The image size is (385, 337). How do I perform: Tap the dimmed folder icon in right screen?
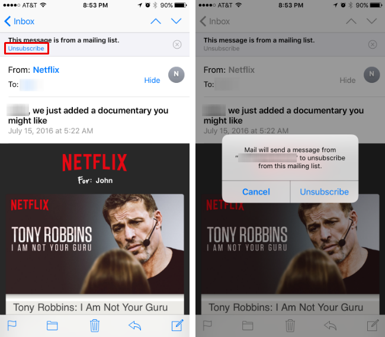(x=248, y=326)
